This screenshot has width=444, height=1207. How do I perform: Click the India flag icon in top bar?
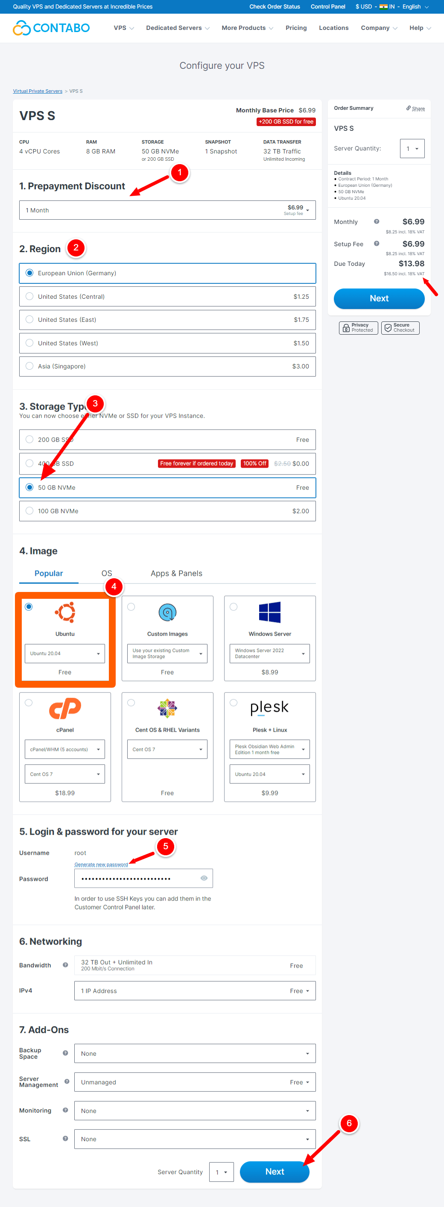[384, 6]
